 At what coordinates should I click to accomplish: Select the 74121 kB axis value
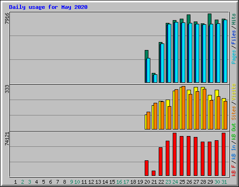[7, 139]
